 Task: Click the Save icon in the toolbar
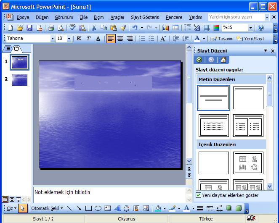[29, 28]
